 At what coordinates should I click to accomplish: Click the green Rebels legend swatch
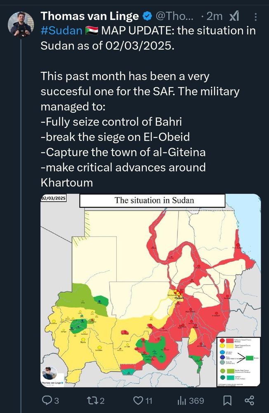pos(249,358)
